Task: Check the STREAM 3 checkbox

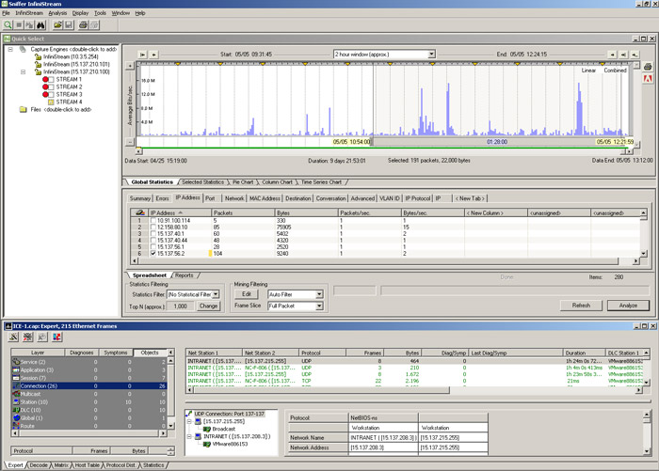Action: coord(51,94)
